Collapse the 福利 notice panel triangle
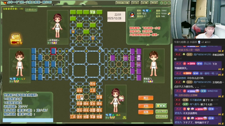This screenshot has width=225, height=126. pos(28,92)
